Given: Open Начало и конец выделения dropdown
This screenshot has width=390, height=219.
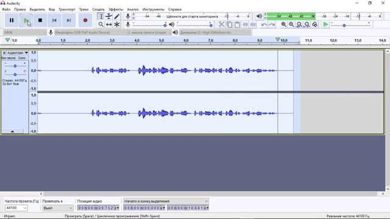Looking at the screenshot, I should point(166,201).
